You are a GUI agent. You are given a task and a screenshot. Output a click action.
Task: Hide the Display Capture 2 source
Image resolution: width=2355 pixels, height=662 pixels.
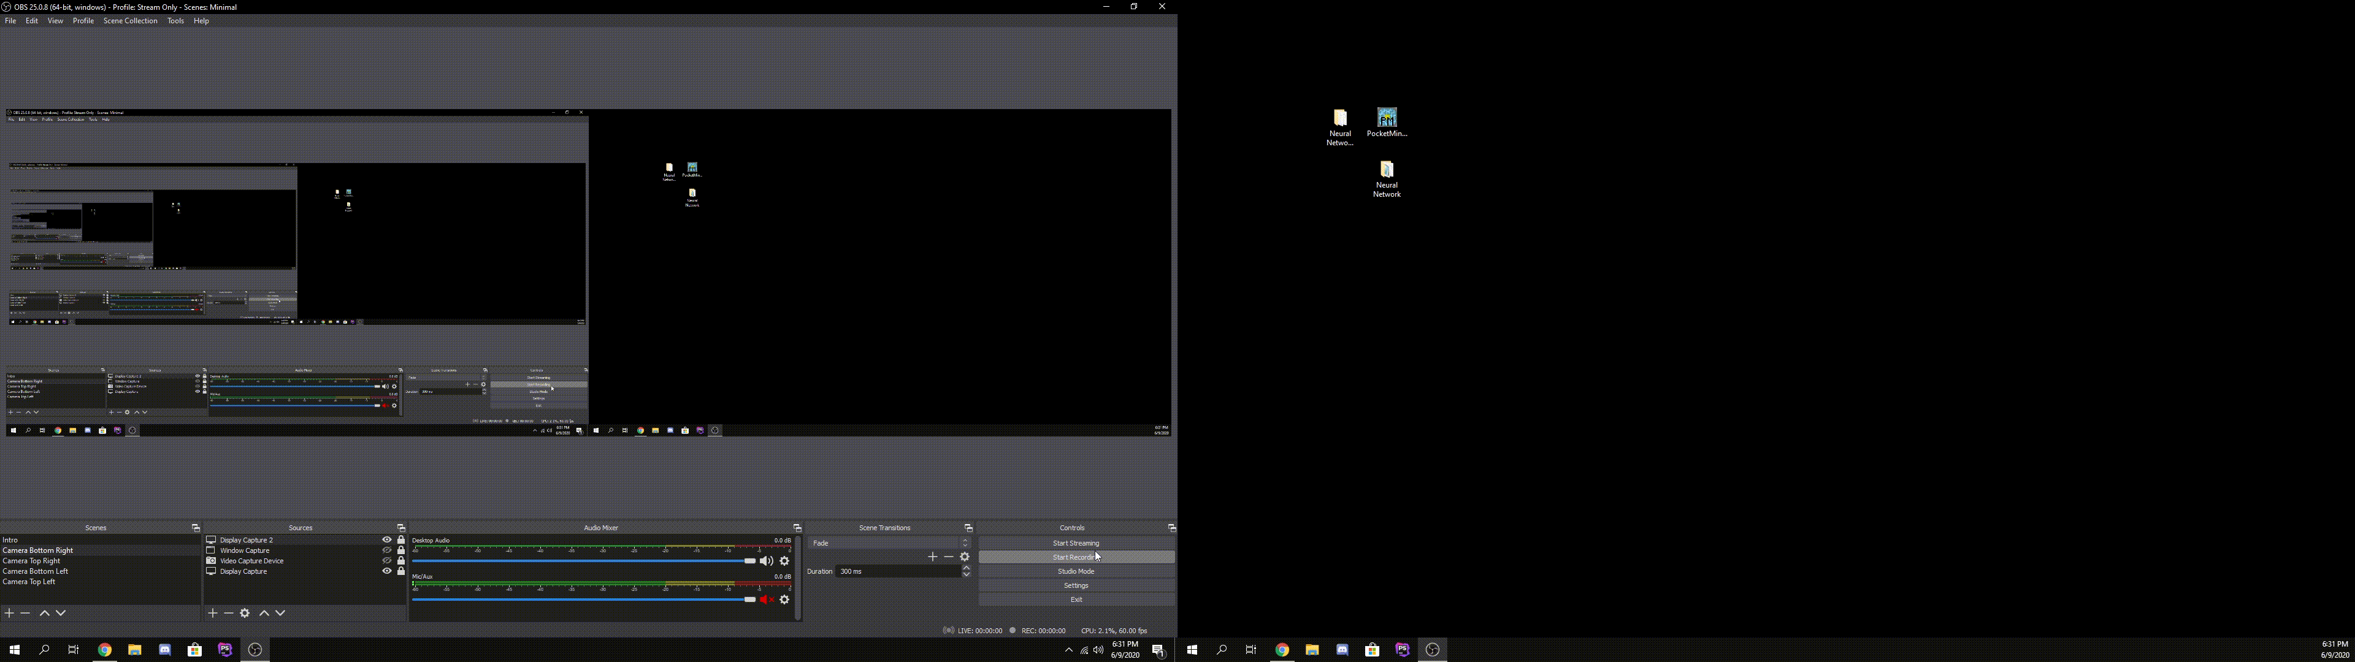tap(387, 541)
